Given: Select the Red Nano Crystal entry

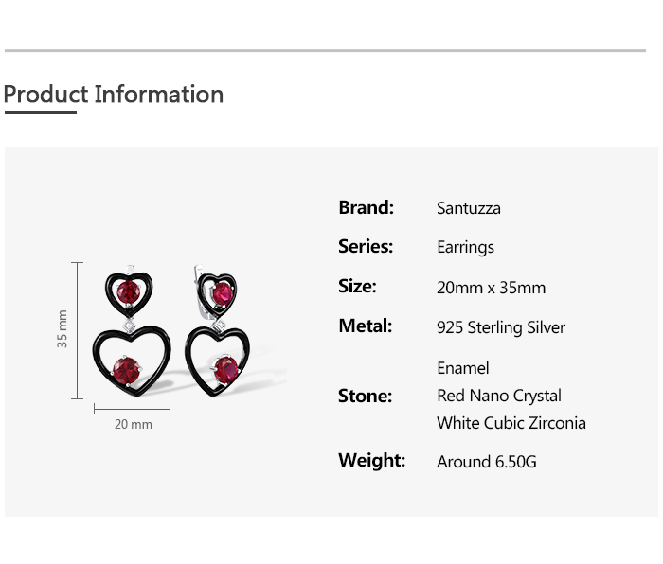Looking at the screenshot, I should (499, 396).
